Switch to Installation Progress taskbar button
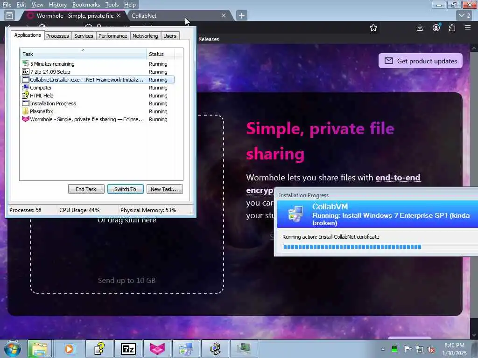The image size is (478, 358). (x=186, y=349)
